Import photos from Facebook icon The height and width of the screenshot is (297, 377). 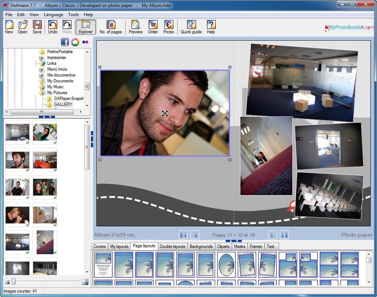point(65,42)
